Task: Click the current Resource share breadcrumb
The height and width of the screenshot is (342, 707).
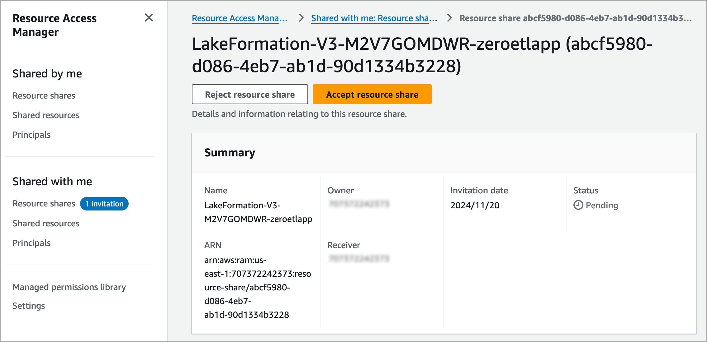Action: coord(575,18)
